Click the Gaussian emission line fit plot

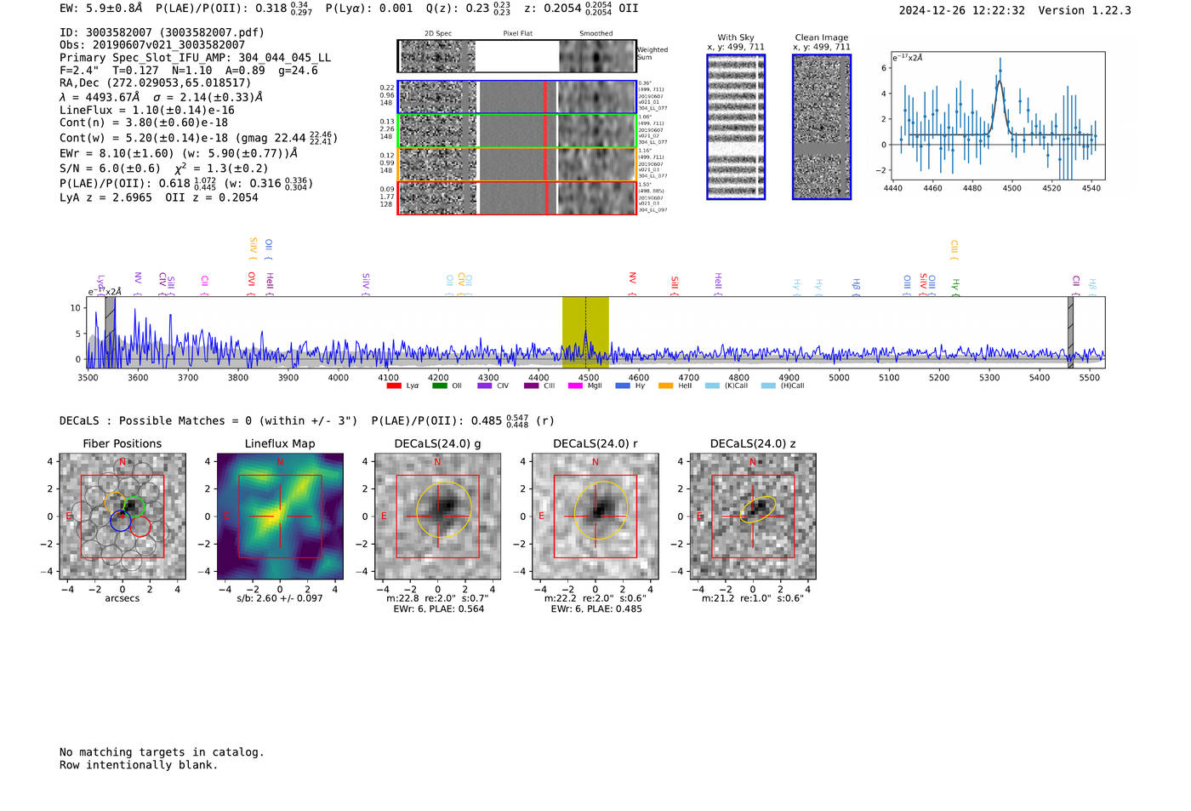(x=997, y=117)
